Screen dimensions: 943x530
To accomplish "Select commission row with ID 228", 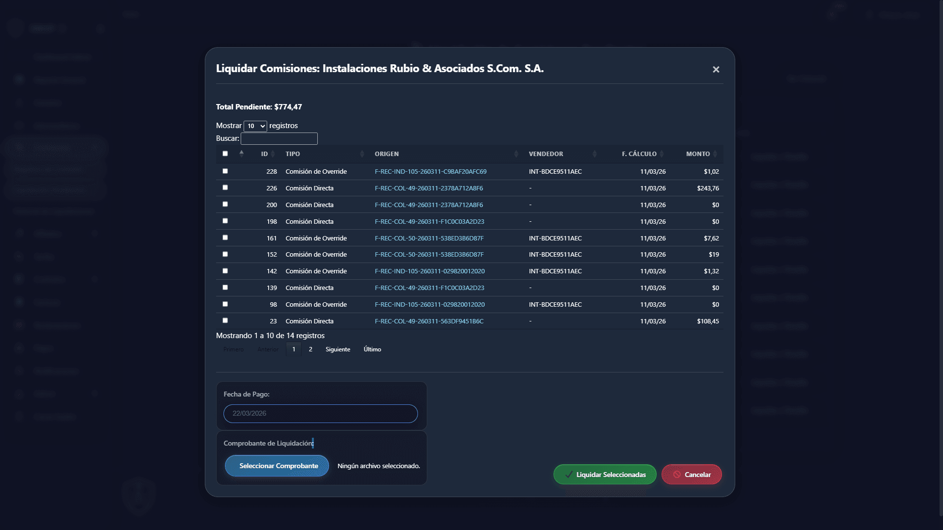I will [x=225, y=171].
